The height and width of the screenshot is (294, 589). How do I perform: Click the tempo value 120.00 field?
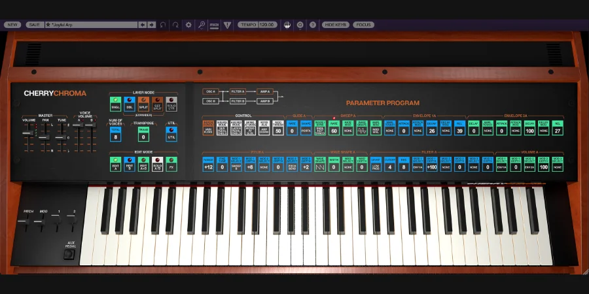pos(268,25)
